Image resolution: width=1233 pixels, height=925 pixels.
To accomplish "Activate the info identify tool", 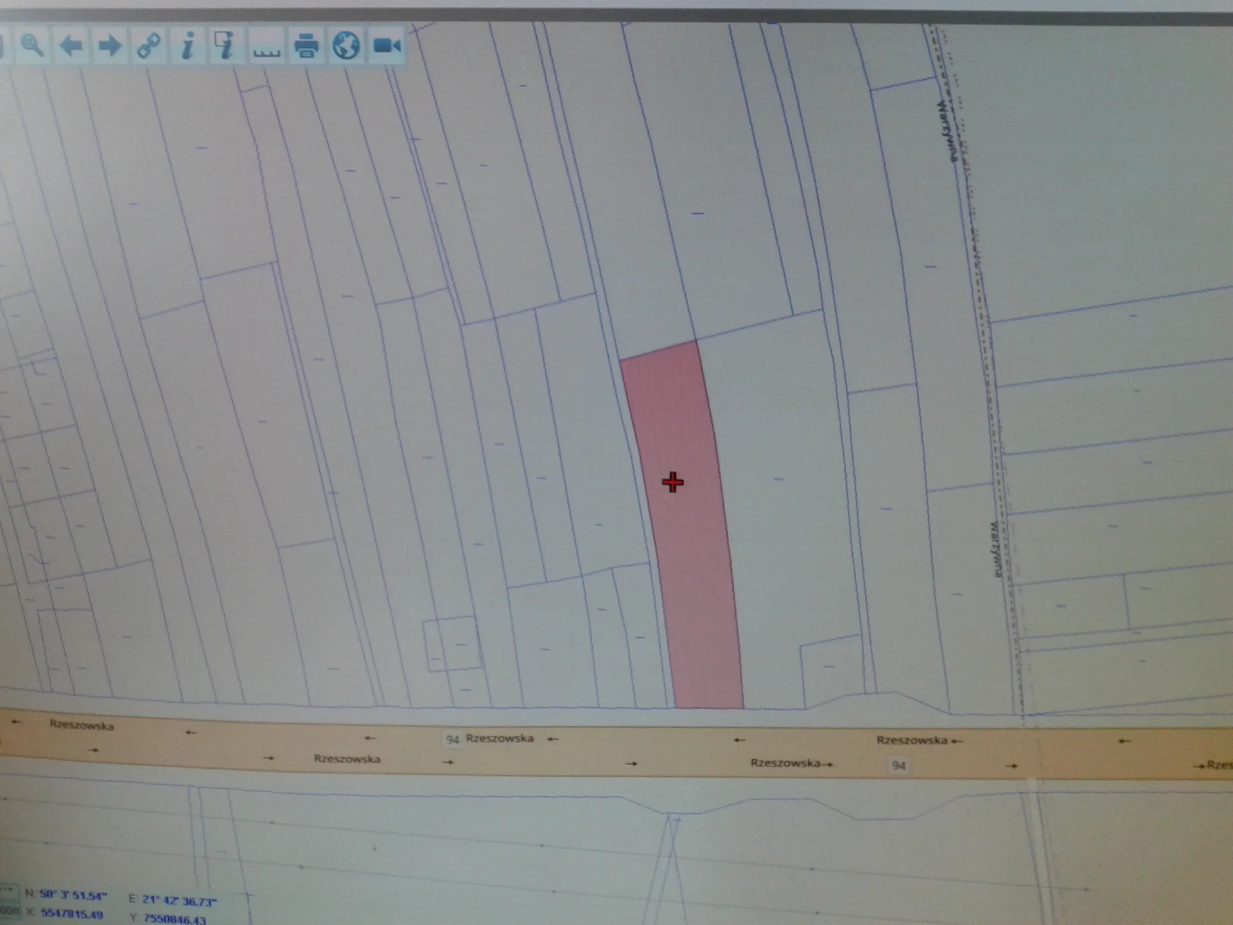I will pyautogui.click(x=188, y=46).
